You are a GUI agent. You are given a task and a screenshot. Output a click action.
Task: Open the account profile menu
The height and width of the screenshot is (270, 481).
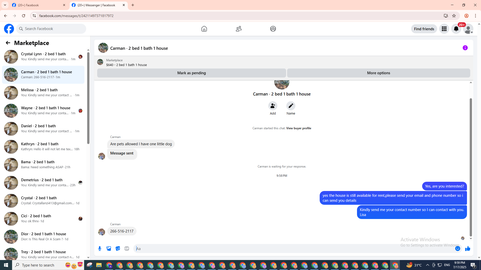[x=468, y=29]
